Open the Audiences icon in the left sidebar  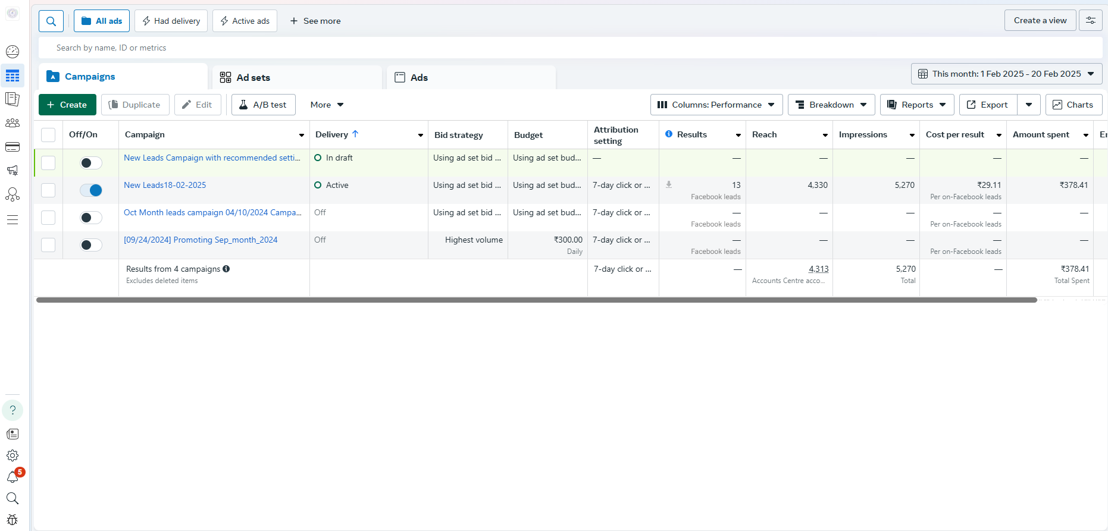(x=12, y=123)
